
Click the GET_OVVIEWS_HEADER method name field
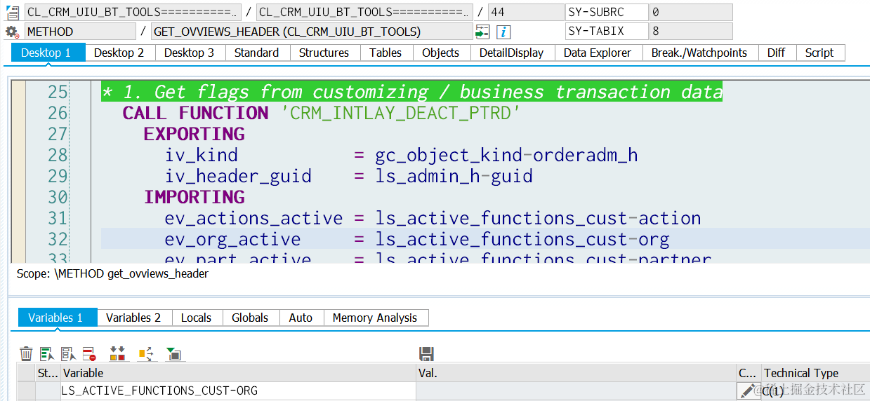click(x=312, y=32)
